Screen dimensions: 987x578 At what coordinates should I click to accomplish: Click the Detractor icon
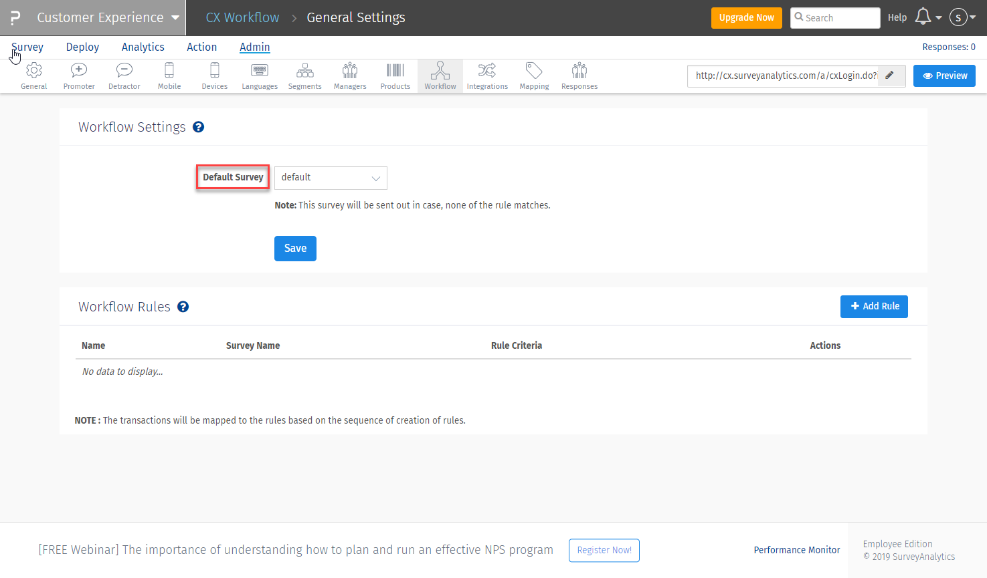124,76
